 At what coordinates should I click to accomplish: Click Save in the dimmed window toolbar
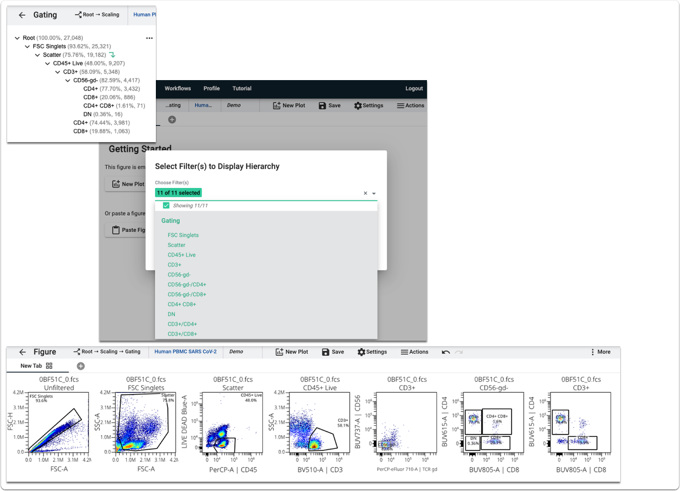(x=330, y=105)
